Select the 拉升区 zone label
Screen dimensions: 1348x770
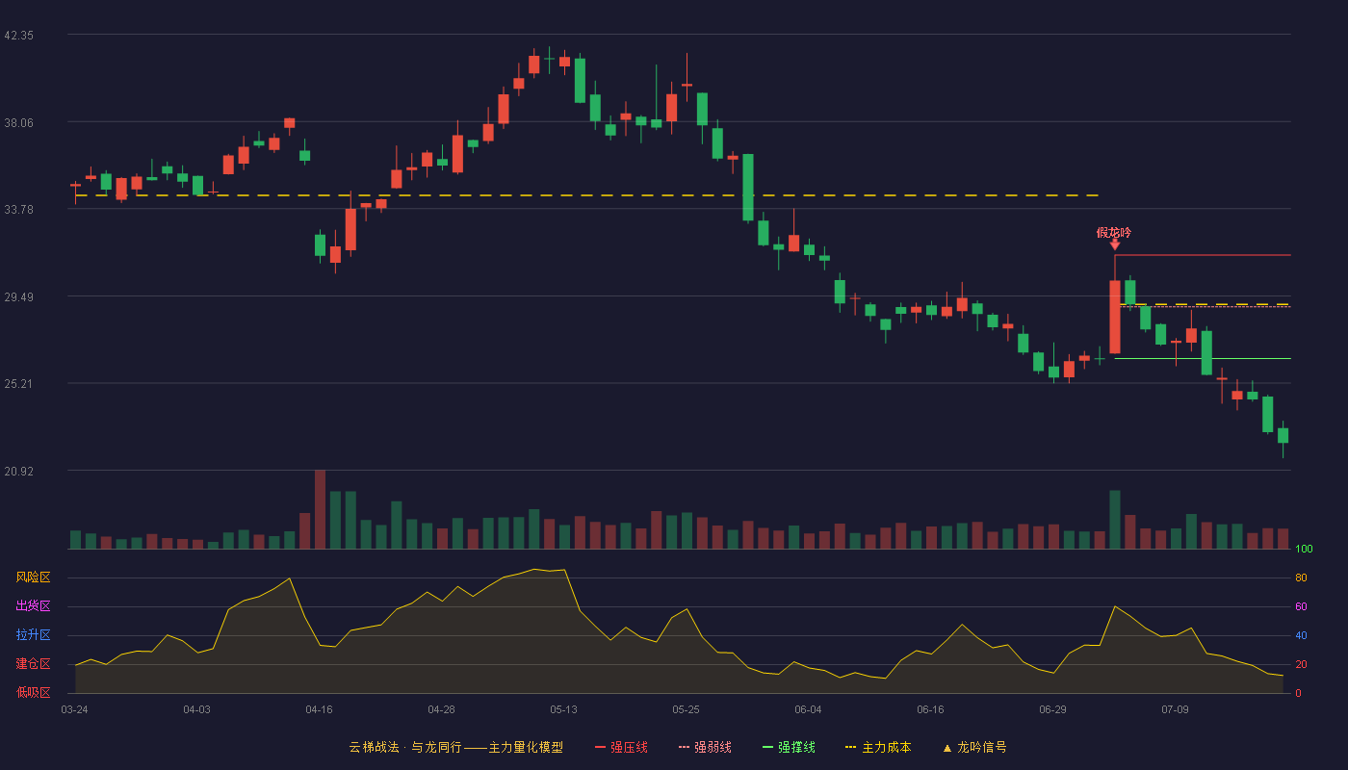point(34,635)
